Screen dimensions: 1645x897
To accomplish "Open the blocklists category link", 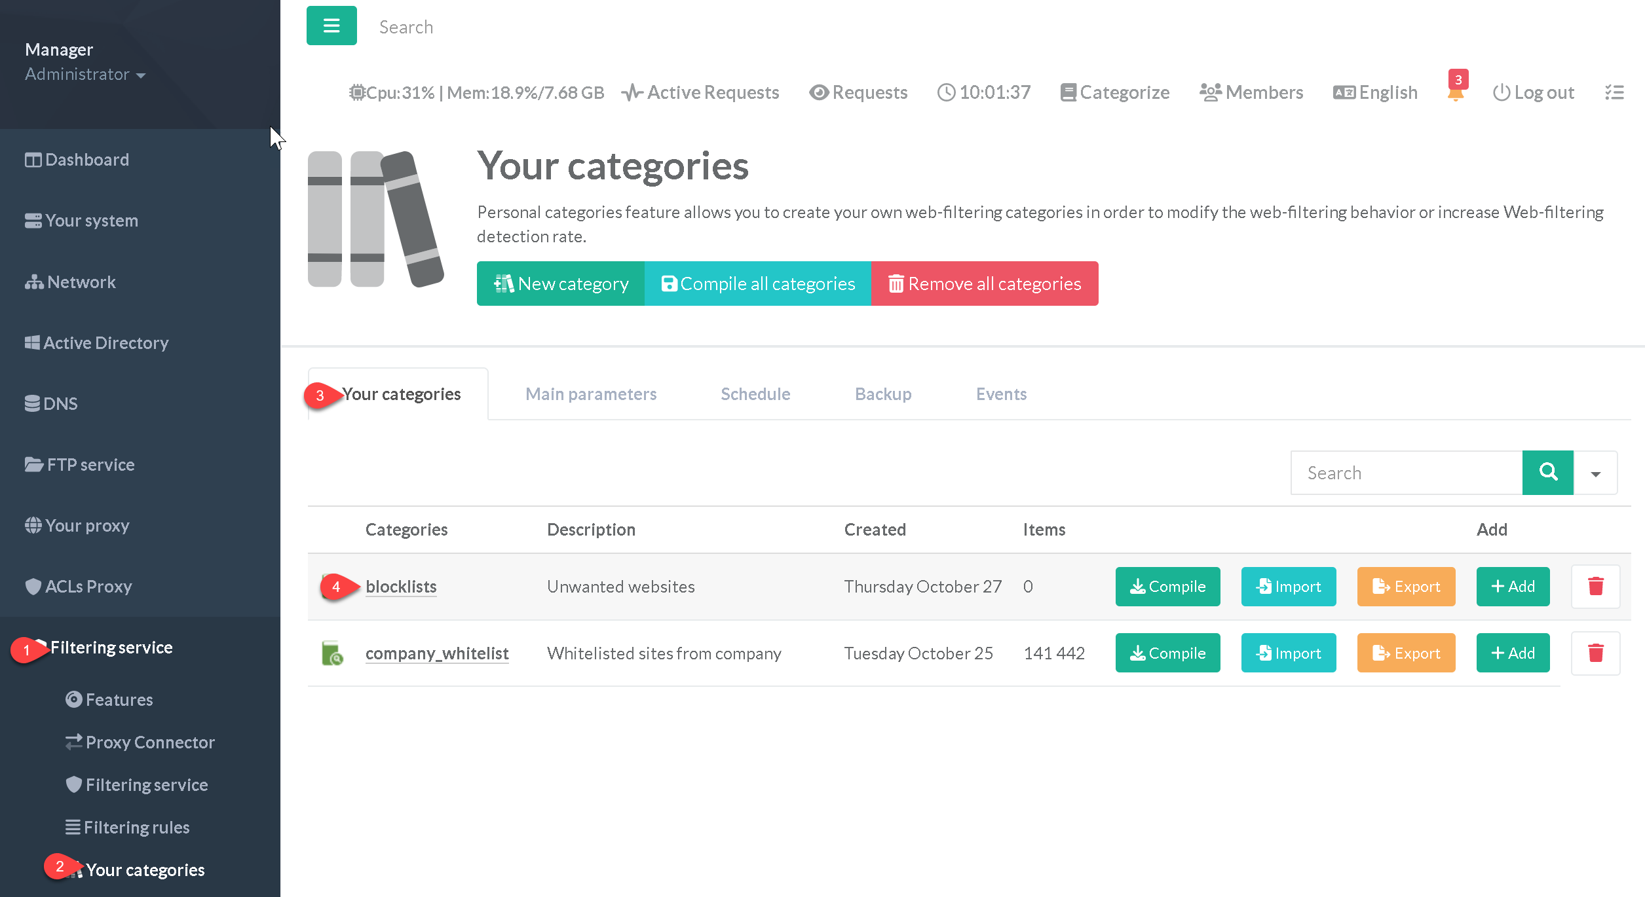I will (401, 586).
